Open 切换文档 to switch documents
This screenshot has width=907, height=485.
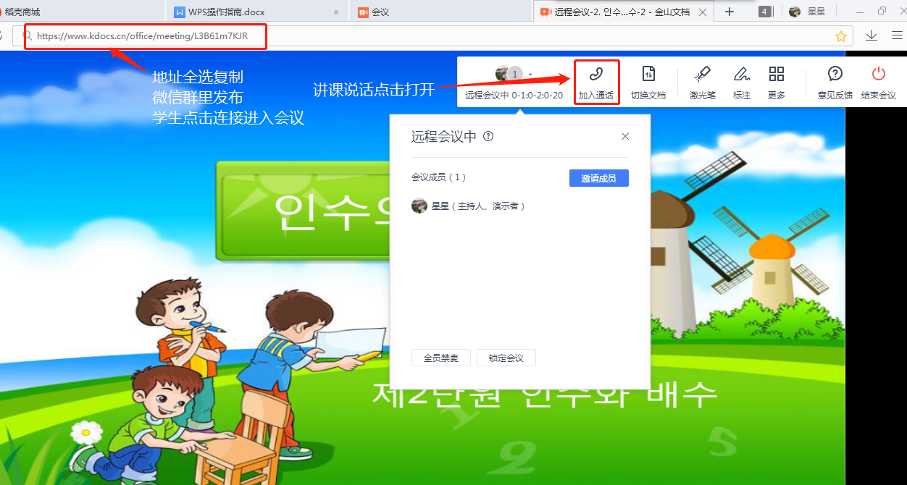648,83
